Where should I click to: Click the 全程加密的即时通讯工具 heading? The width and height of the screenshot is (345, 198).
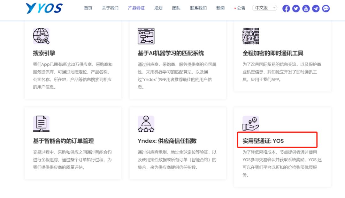273,53
